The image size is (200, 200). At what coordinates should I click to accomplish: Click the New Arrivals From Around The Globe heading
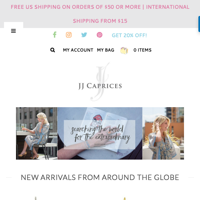point(100,178)
